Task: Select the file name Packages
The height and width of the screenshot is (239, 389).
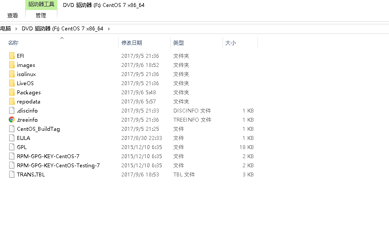Action: click(x=29, y=93)
